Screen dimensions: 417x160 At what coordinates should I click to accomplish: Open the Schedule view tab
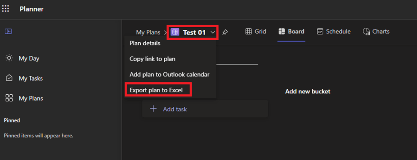click(334, 32)
